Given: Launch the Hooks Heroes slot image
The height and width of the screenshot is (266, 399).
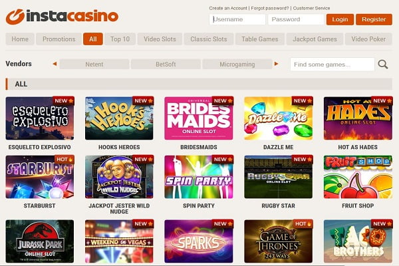Looking at the screenshot, I should (119, 118).
